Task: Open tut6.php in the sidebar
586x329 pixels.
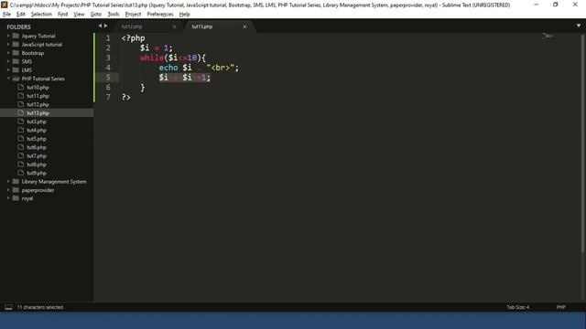Action: click(x=37, y=147)
